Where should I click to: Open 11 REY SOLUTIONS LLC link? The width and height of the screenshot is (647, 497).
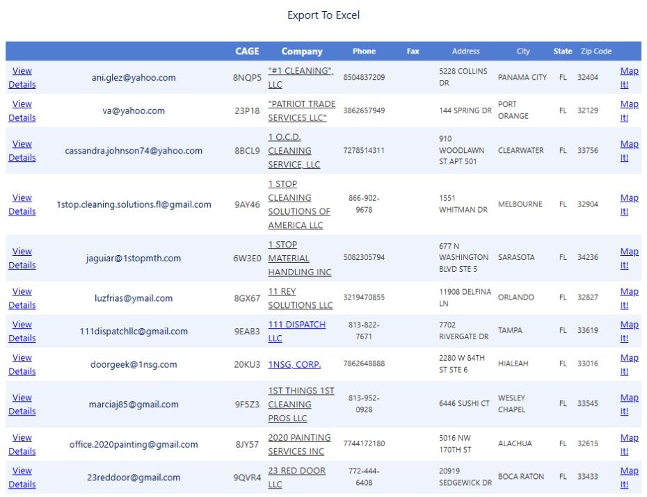pos(300,298)
